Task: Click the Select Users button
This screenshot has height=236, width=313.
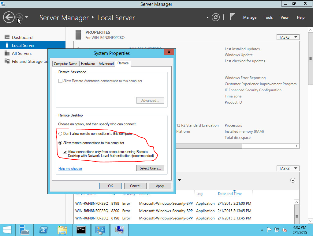Action: coord(150,168)
